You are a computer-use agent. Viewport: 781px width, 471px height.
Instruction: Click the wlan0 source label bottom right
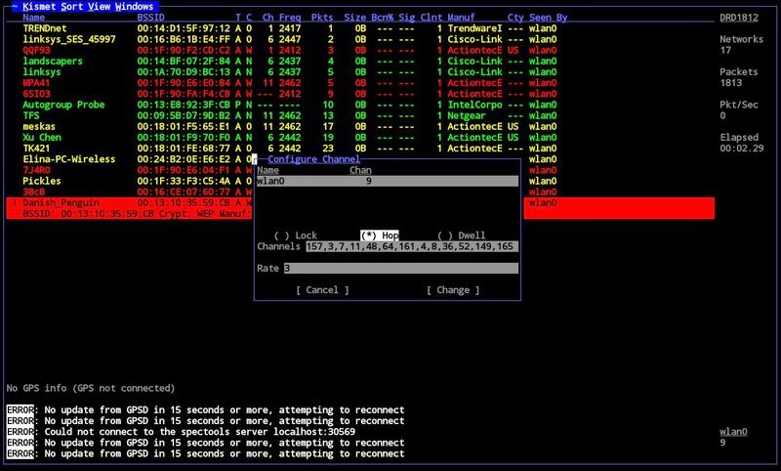coord(733,432)
